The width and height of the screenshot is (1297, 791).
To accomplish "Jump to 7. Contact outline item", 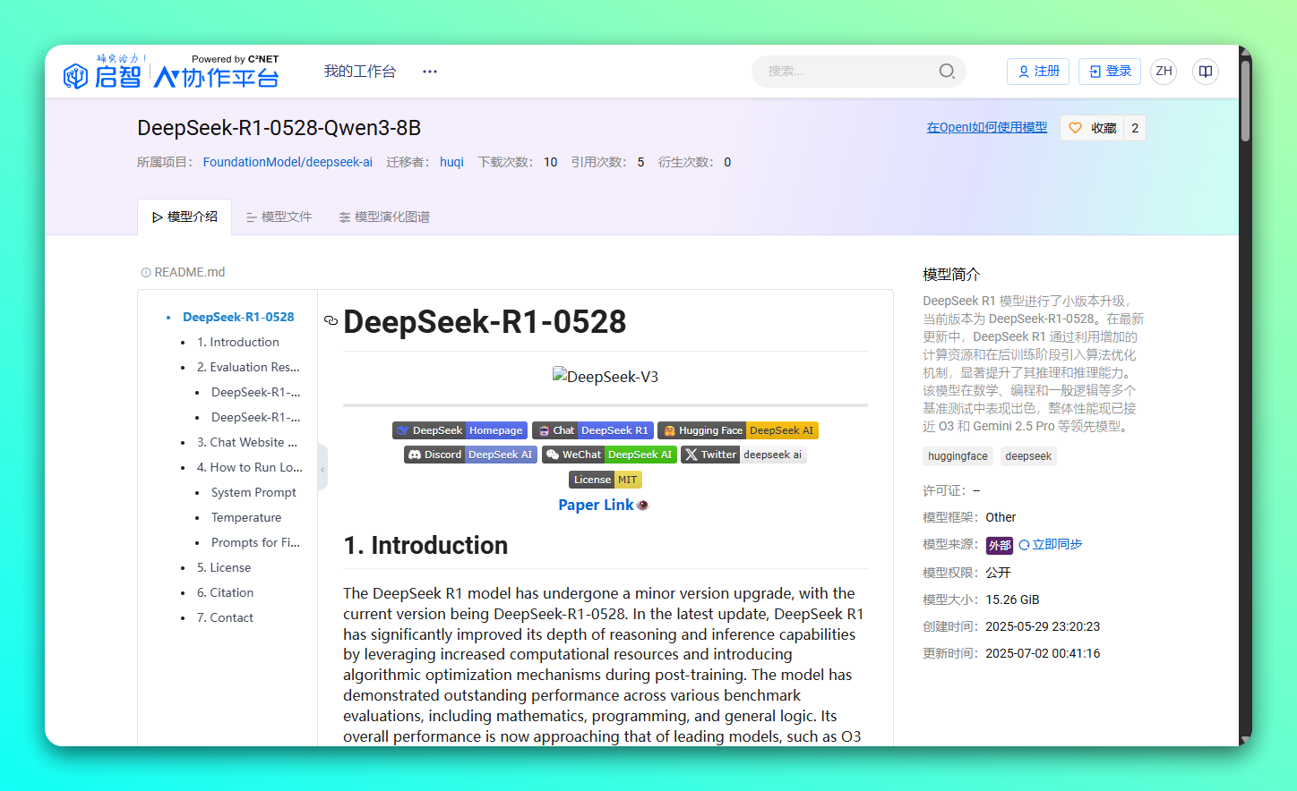I will (225, 617).
